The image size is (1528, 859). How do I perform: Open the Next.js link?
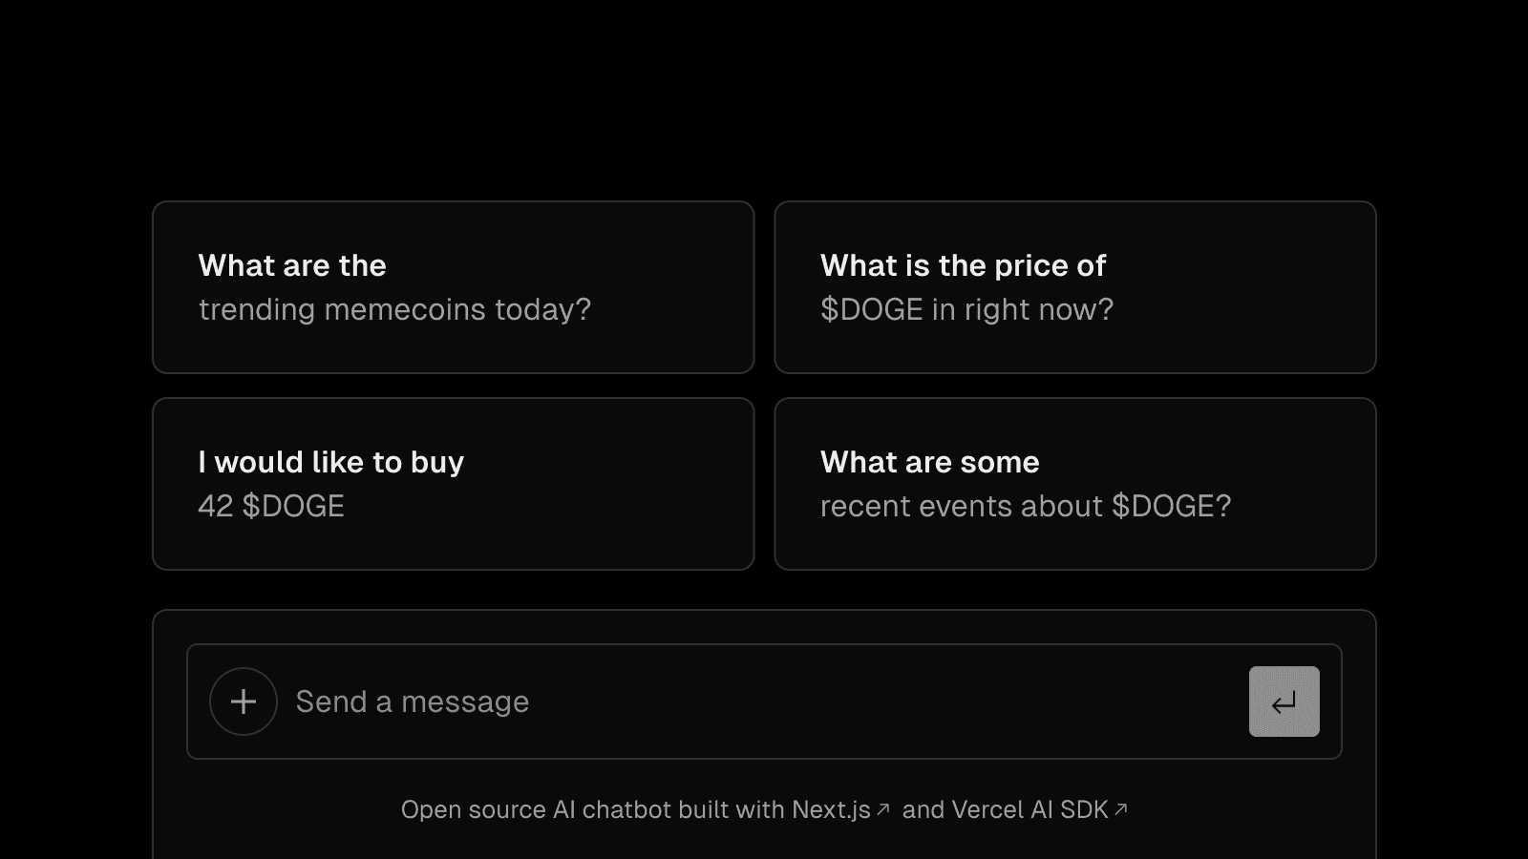click(x=834, y=808)
